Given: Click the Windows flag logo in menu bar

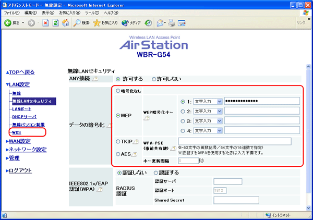Looking at the screenshot, I should point(306,13).
